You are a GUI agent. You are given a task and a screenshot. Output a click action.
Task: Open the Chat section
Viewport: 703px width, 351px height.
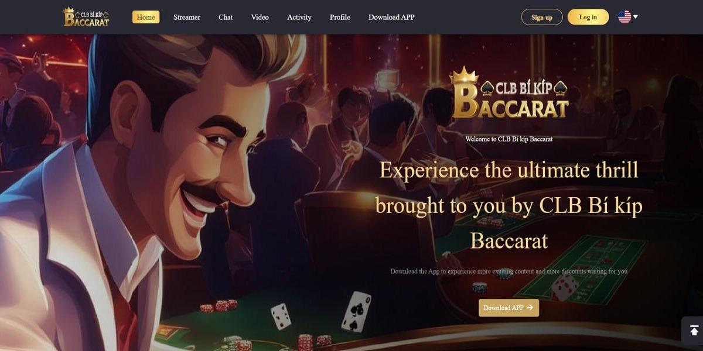[226, 17]
